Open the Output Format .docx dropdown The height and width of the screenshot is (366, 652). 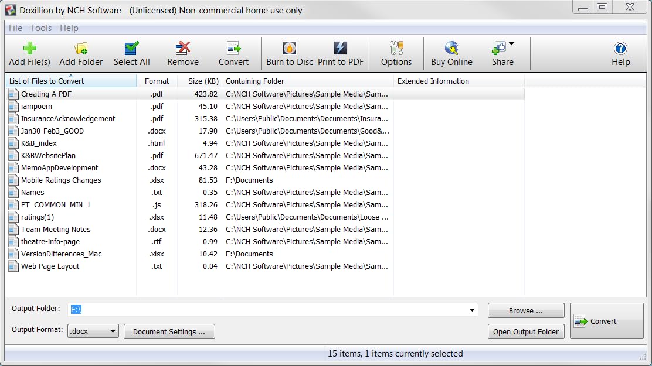pyautogui.click(x=93, y=331)
